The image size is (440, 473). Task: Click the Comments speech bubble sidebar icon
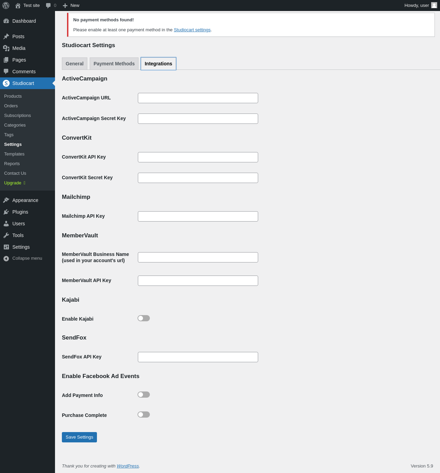tap(6, 72)
